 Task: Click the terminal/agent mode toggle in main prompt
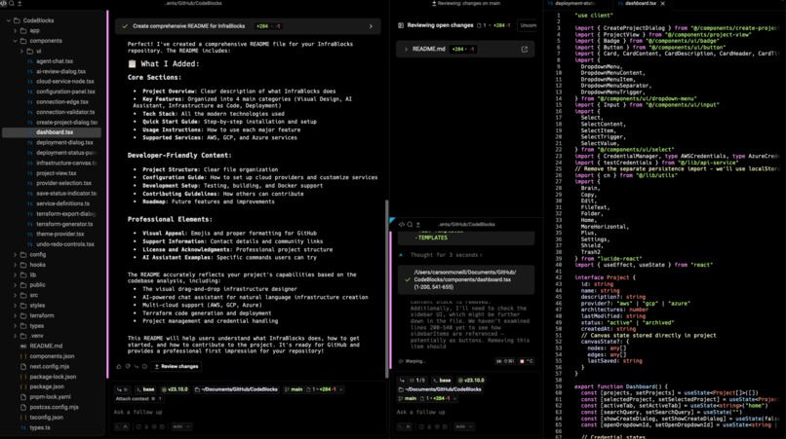click(x=122, y=426)
